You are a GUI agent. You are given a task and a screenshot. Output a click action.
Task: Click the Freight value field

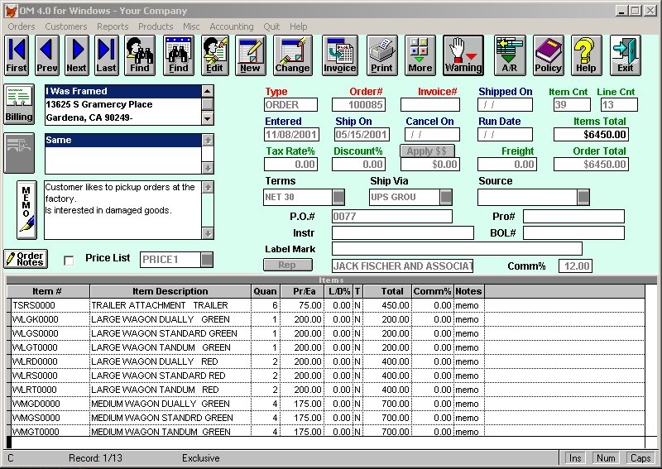(507, 165)
